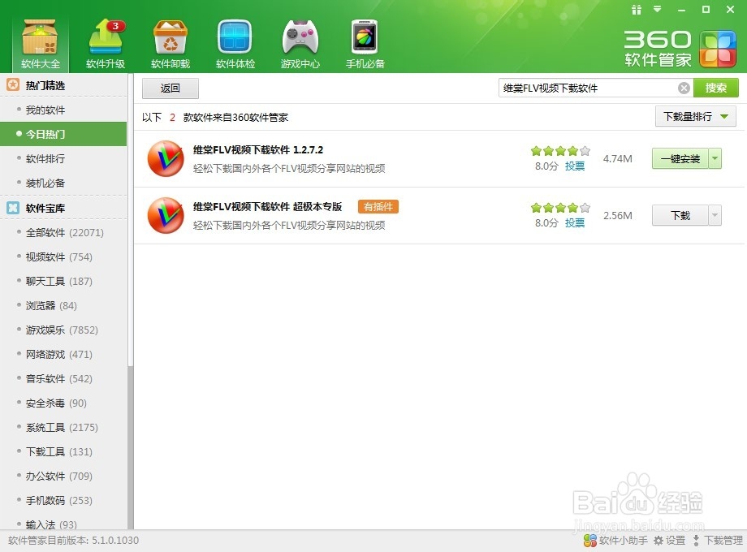Click the 2.56M file size text
The width and height of the screenshot is (747, 552).
[617, 215]
